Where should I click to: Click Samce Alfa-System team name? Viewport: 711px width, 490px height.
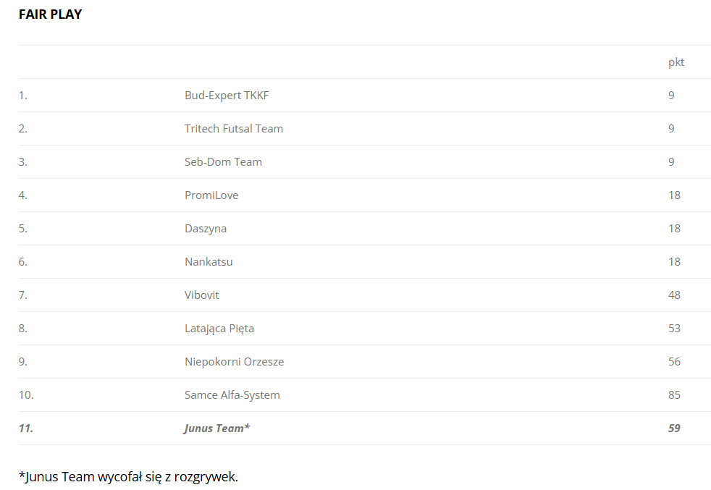pyautogui.click(x=232, y=395)
